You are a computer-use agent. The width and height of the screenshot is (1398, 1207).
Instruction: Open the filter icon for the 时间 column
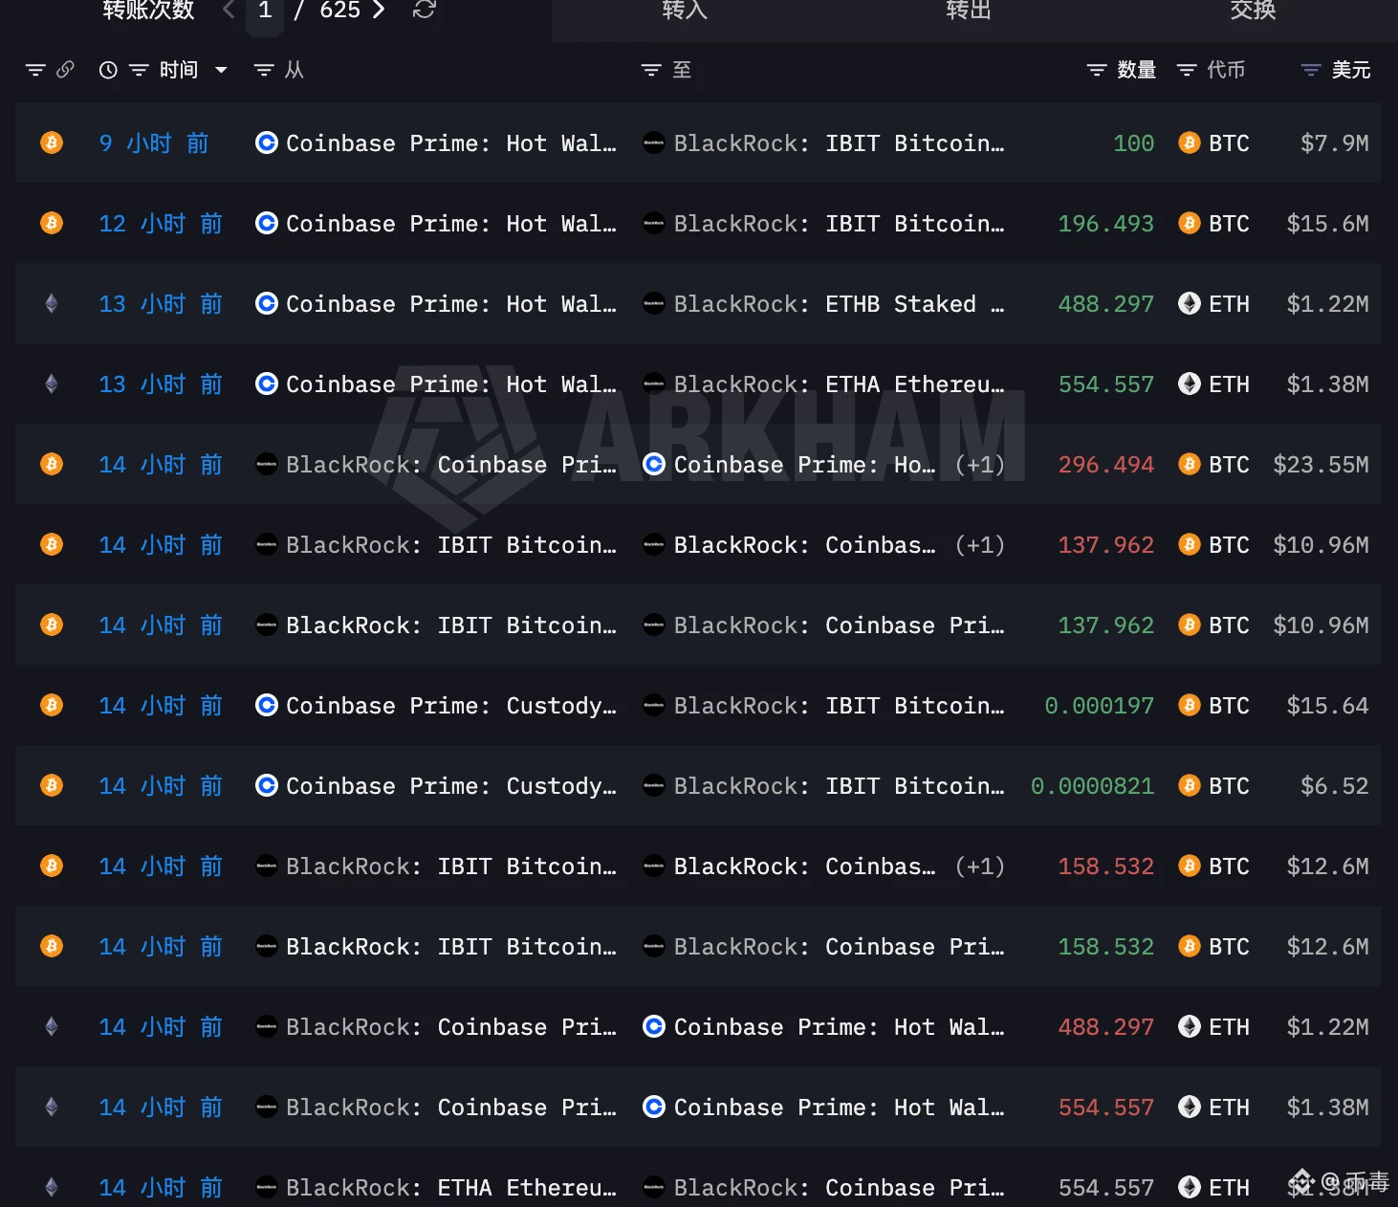coord(139,70)
